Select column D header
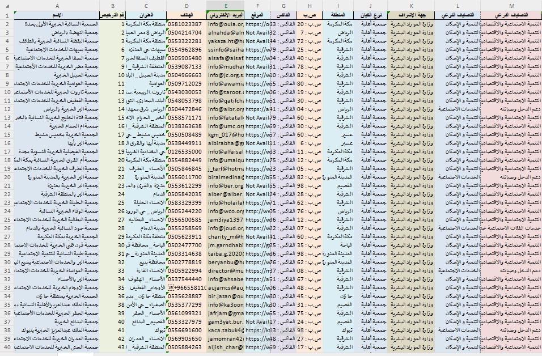Screen dimensions: 542x356 (x=187, y=6)
